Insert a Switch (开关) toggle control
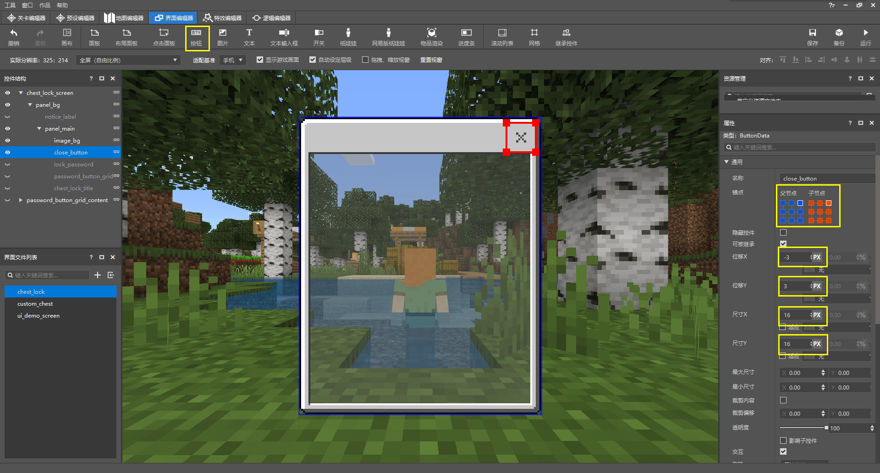This screenshot has height=473, width=880. tap(319, 37)
